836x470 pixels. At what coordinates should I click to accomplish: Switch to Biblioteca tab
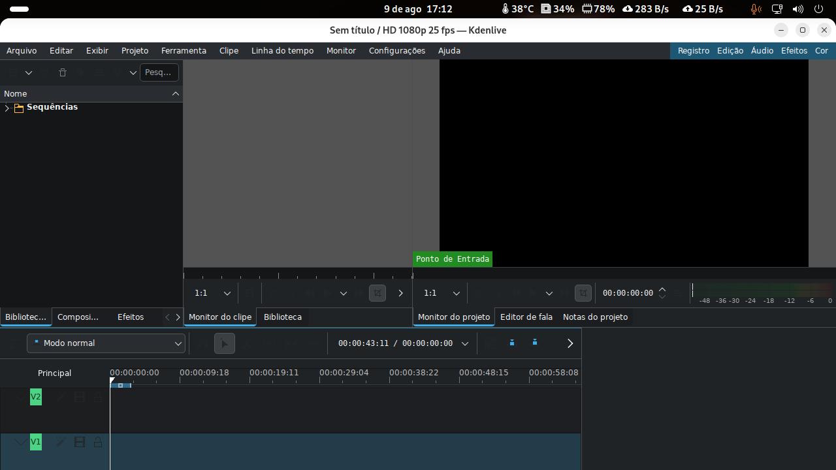pyautogui.click(x=283, y=317)
